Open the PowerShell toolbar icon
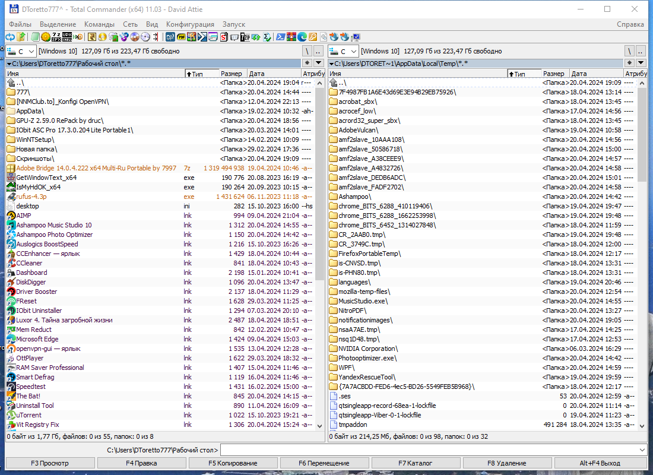This screenshot has width=653, height=475. 281,37
